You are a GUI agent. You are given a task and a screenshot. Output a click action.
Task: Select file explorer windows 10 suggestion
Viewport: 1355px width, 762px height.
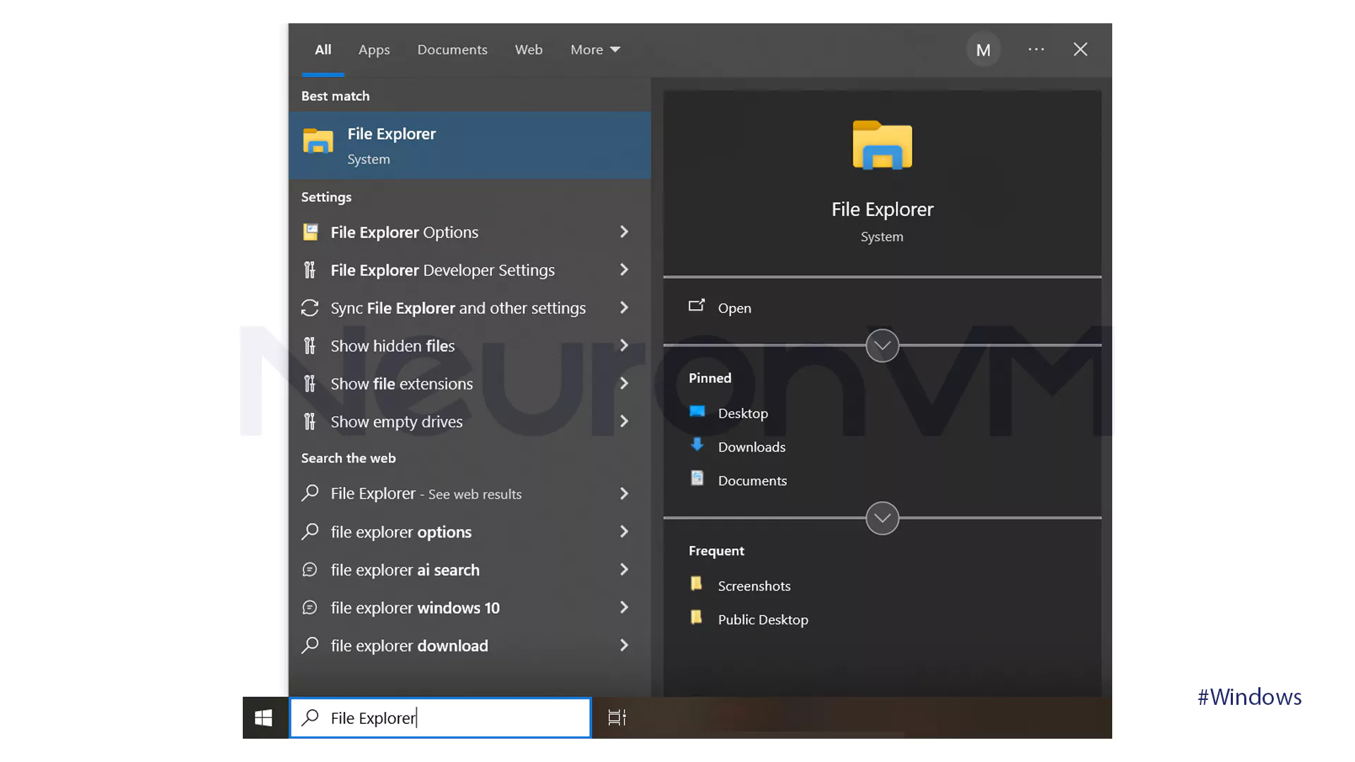pos(470,607)
